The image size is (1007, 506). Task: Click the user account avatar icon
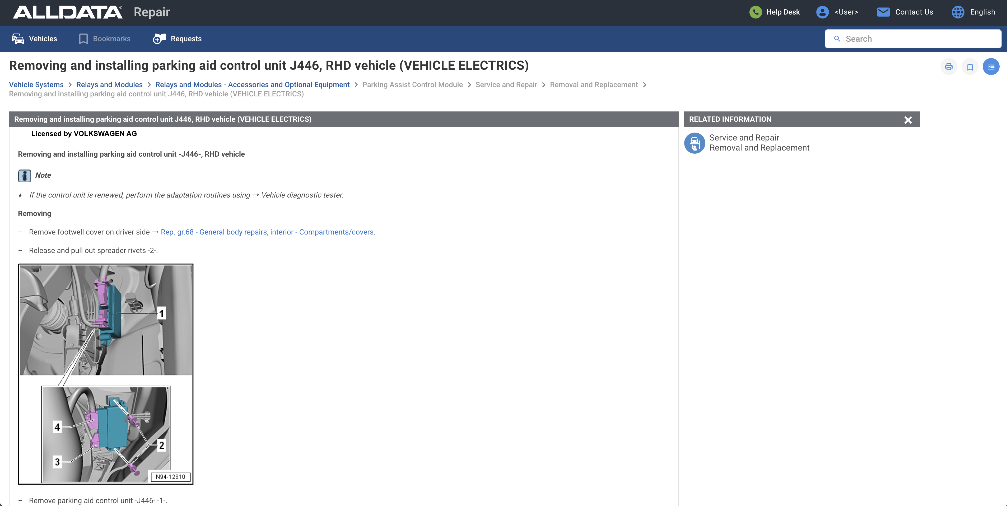822,12
